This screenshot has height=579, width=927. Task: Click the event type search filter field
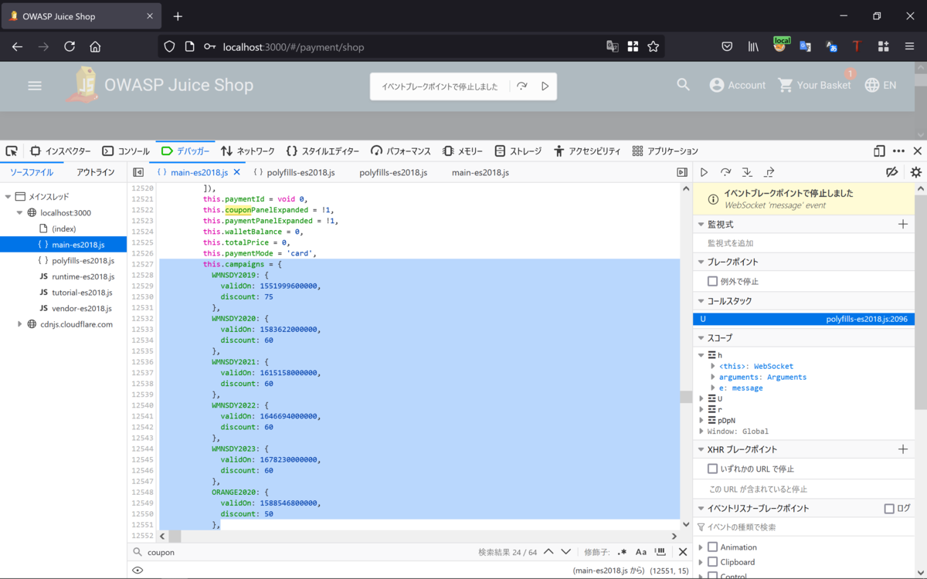803,527
